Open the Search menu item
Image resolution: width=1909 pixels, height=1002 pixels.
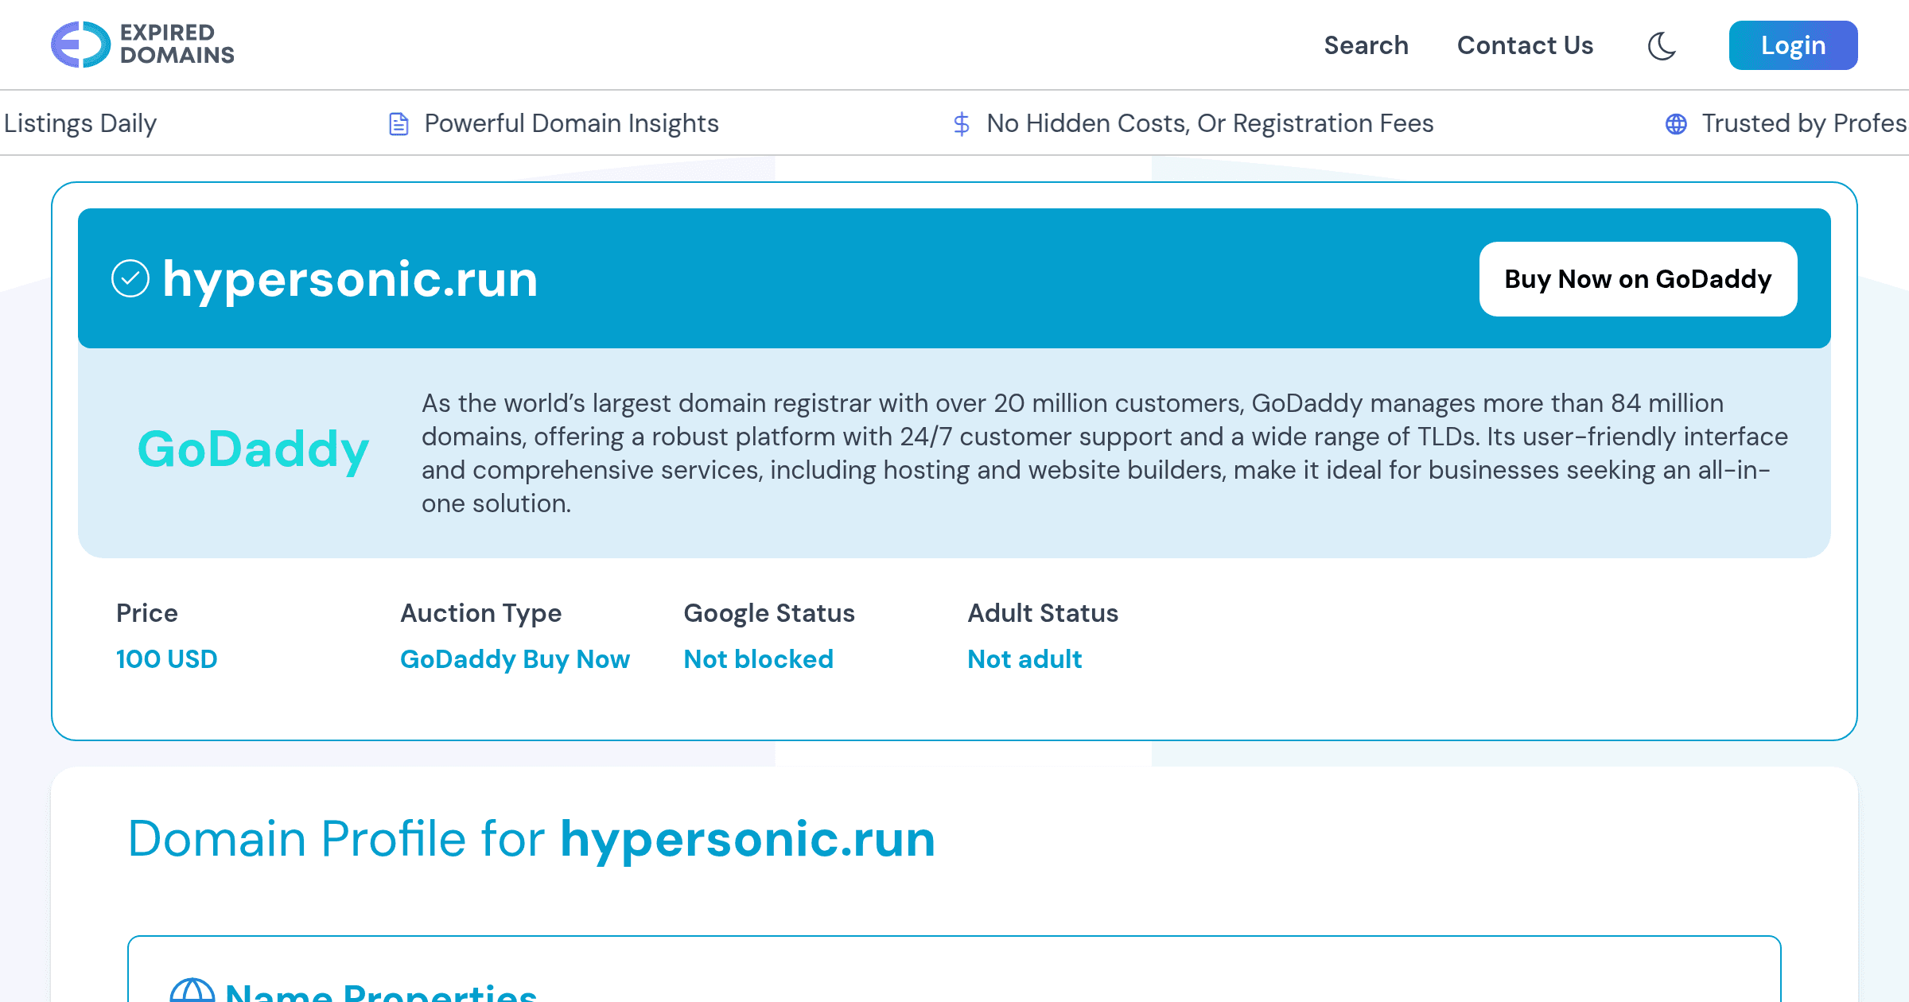point(1366,45)
